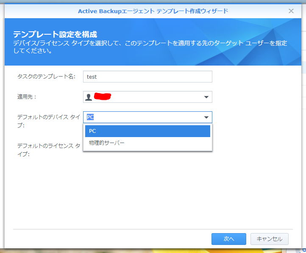
Task: Click the highlighted PC text in combo box
Action: click(90, 117)
